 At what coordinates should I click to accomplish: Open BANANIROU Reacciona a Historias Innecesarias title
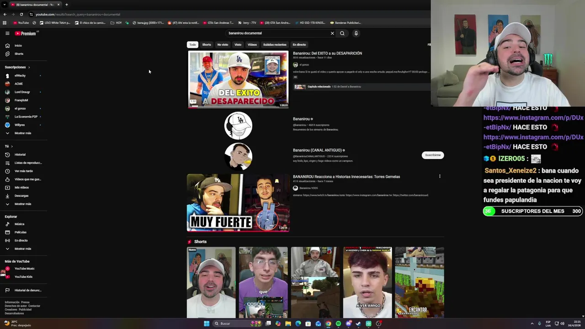[x=346, y=177]
